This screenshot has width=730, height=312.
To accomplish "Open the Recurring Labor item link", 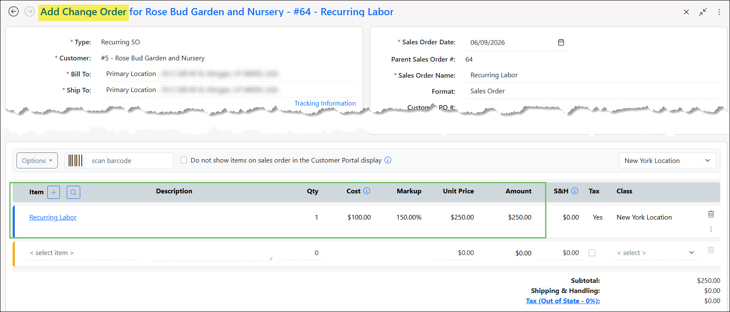I will pos(53,217).
